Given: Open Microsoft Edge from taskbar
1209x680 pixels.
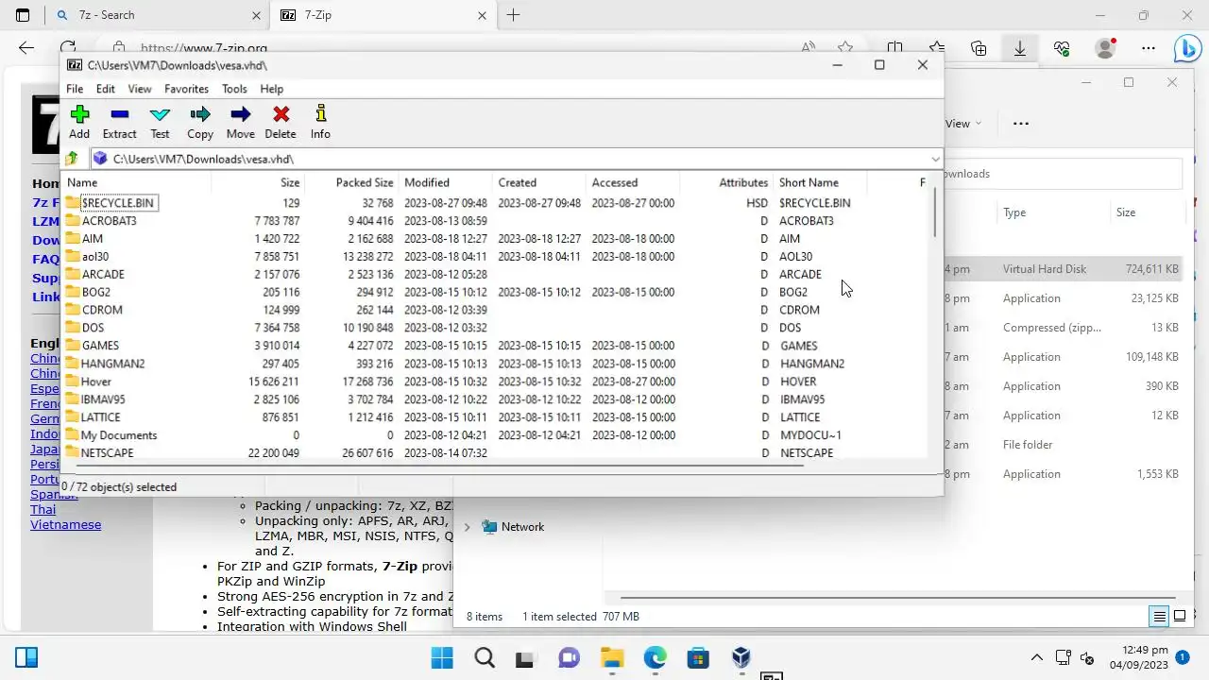Looking at the screenshot, I should pos(655,657).
